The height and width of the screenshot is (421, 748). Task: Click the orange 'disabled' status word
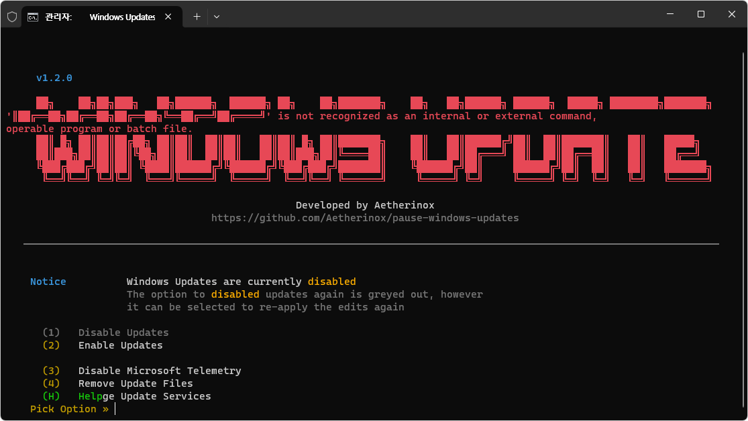coord(331,282)
